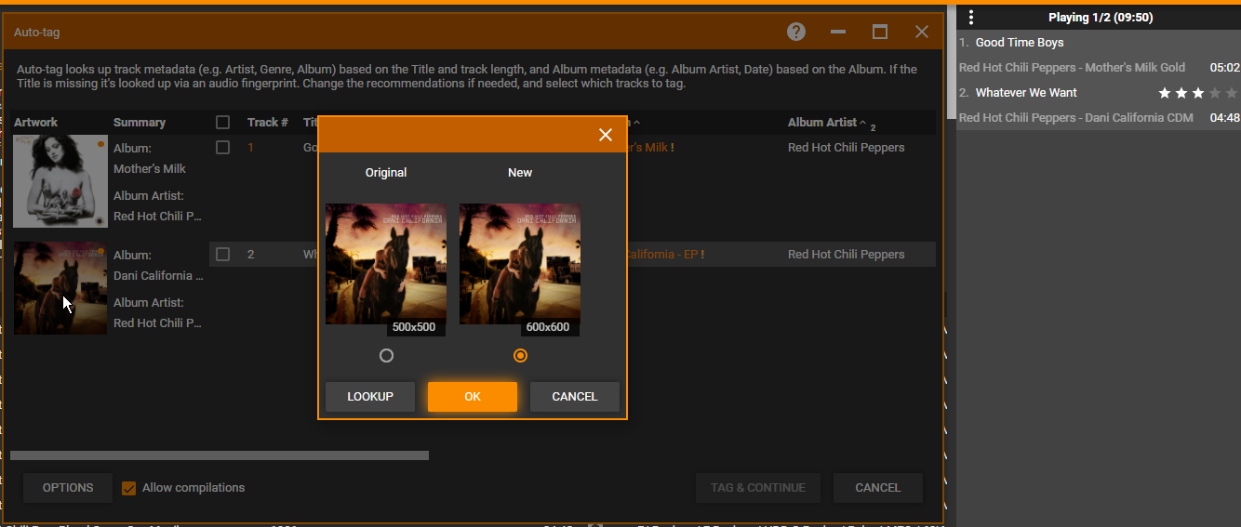
Task: Check the select-all checkbox in table header
Action: [222, 122]
